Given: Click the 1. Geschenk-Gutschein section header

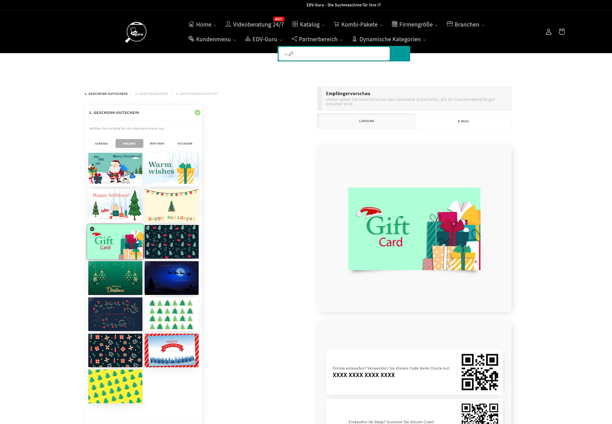Looking at the screenshot, I should (x=143, y=113).
